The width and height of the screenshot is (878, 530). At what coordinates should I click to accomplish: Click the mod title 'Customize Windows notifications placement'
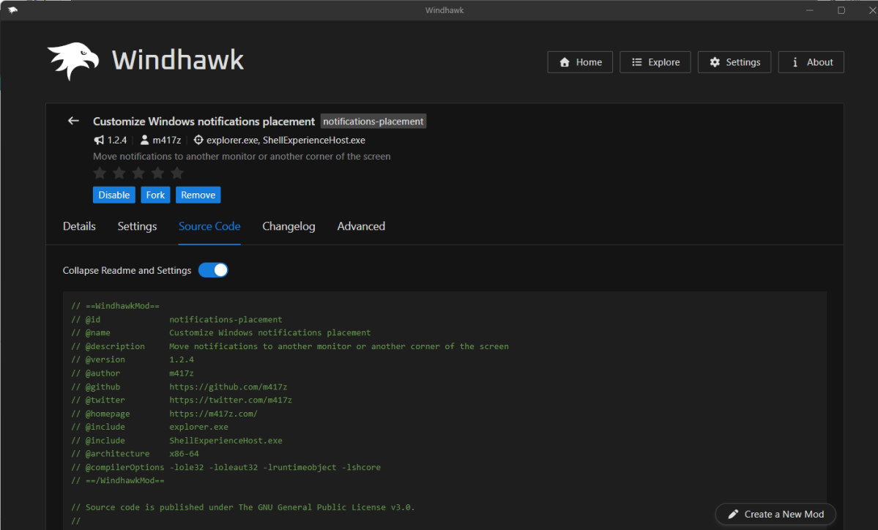[204, 122]
